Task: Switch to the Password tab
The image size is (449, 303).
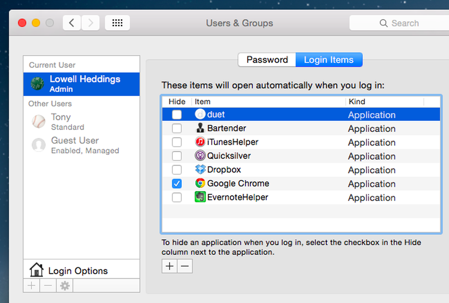Action: click(267, 60)
